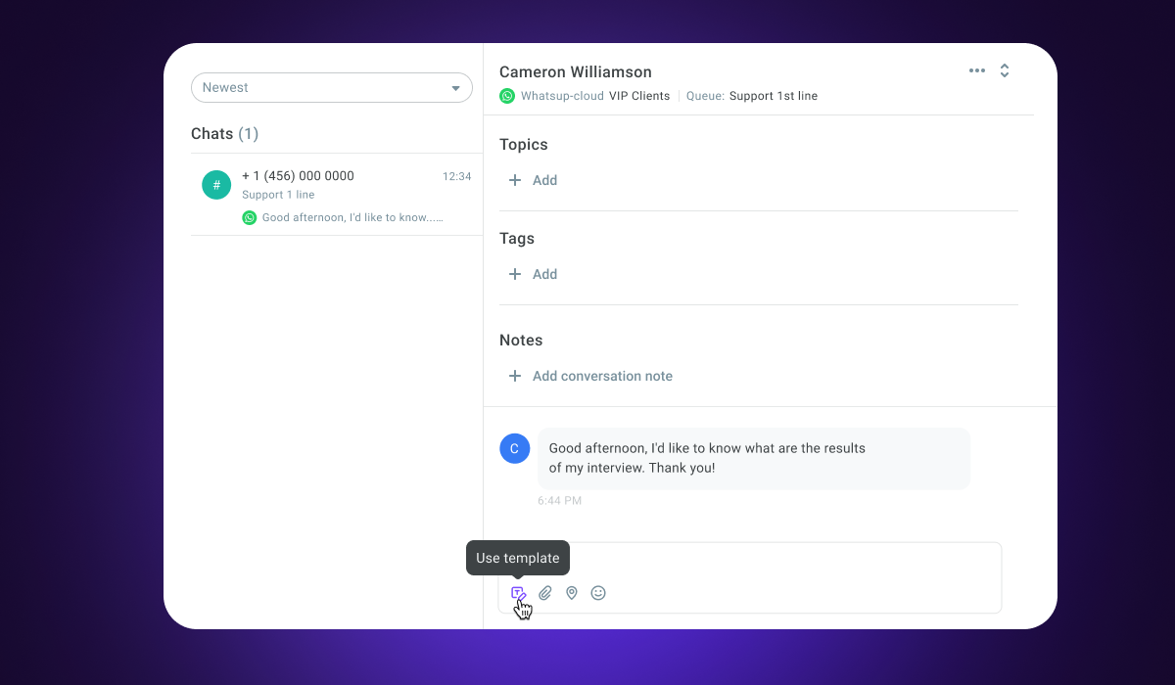This screenshot has height=685, width=1175.
Task: Open the Newest sort dropdown
Action: coord(332,87)
